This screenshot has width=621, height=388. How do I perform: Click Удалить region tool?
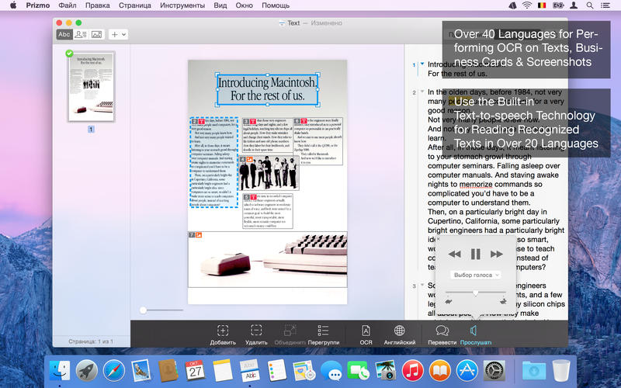(256, 334)
